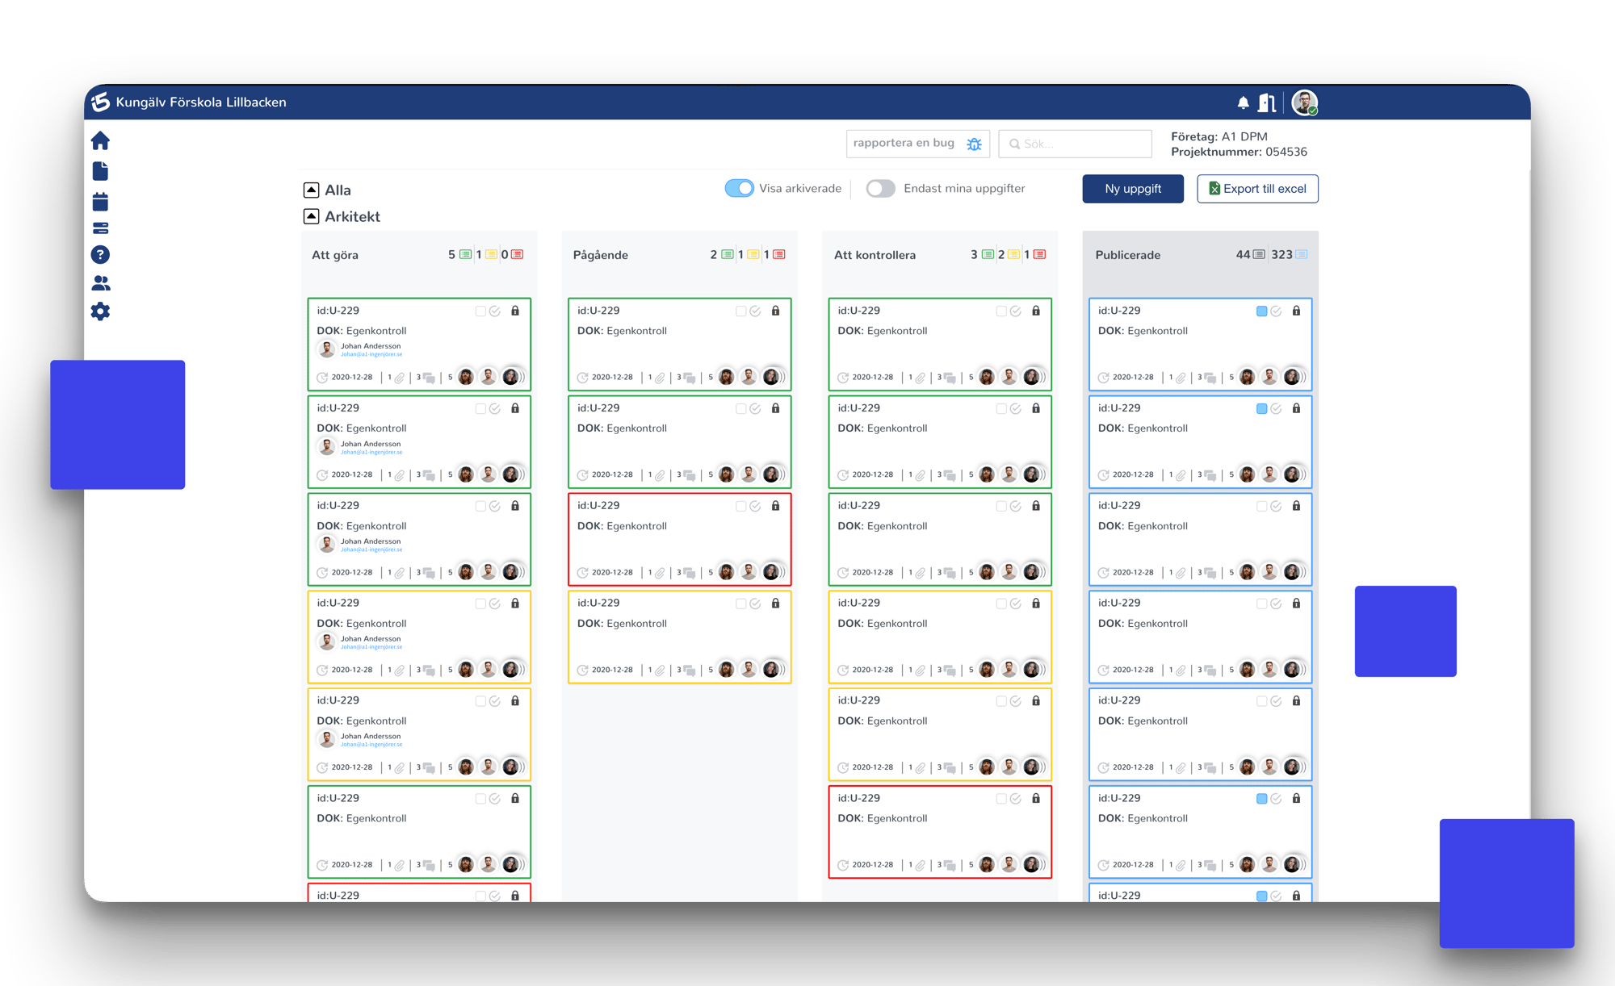Click lock icon on red-bordered Att kontrollera card

coord(1036,799)
